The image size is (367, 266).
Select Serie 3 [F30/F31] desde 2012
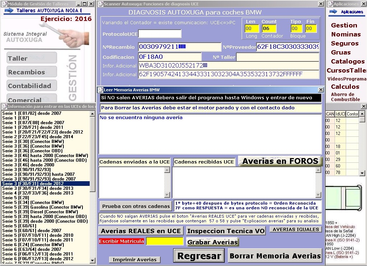(x=46, y=184)
